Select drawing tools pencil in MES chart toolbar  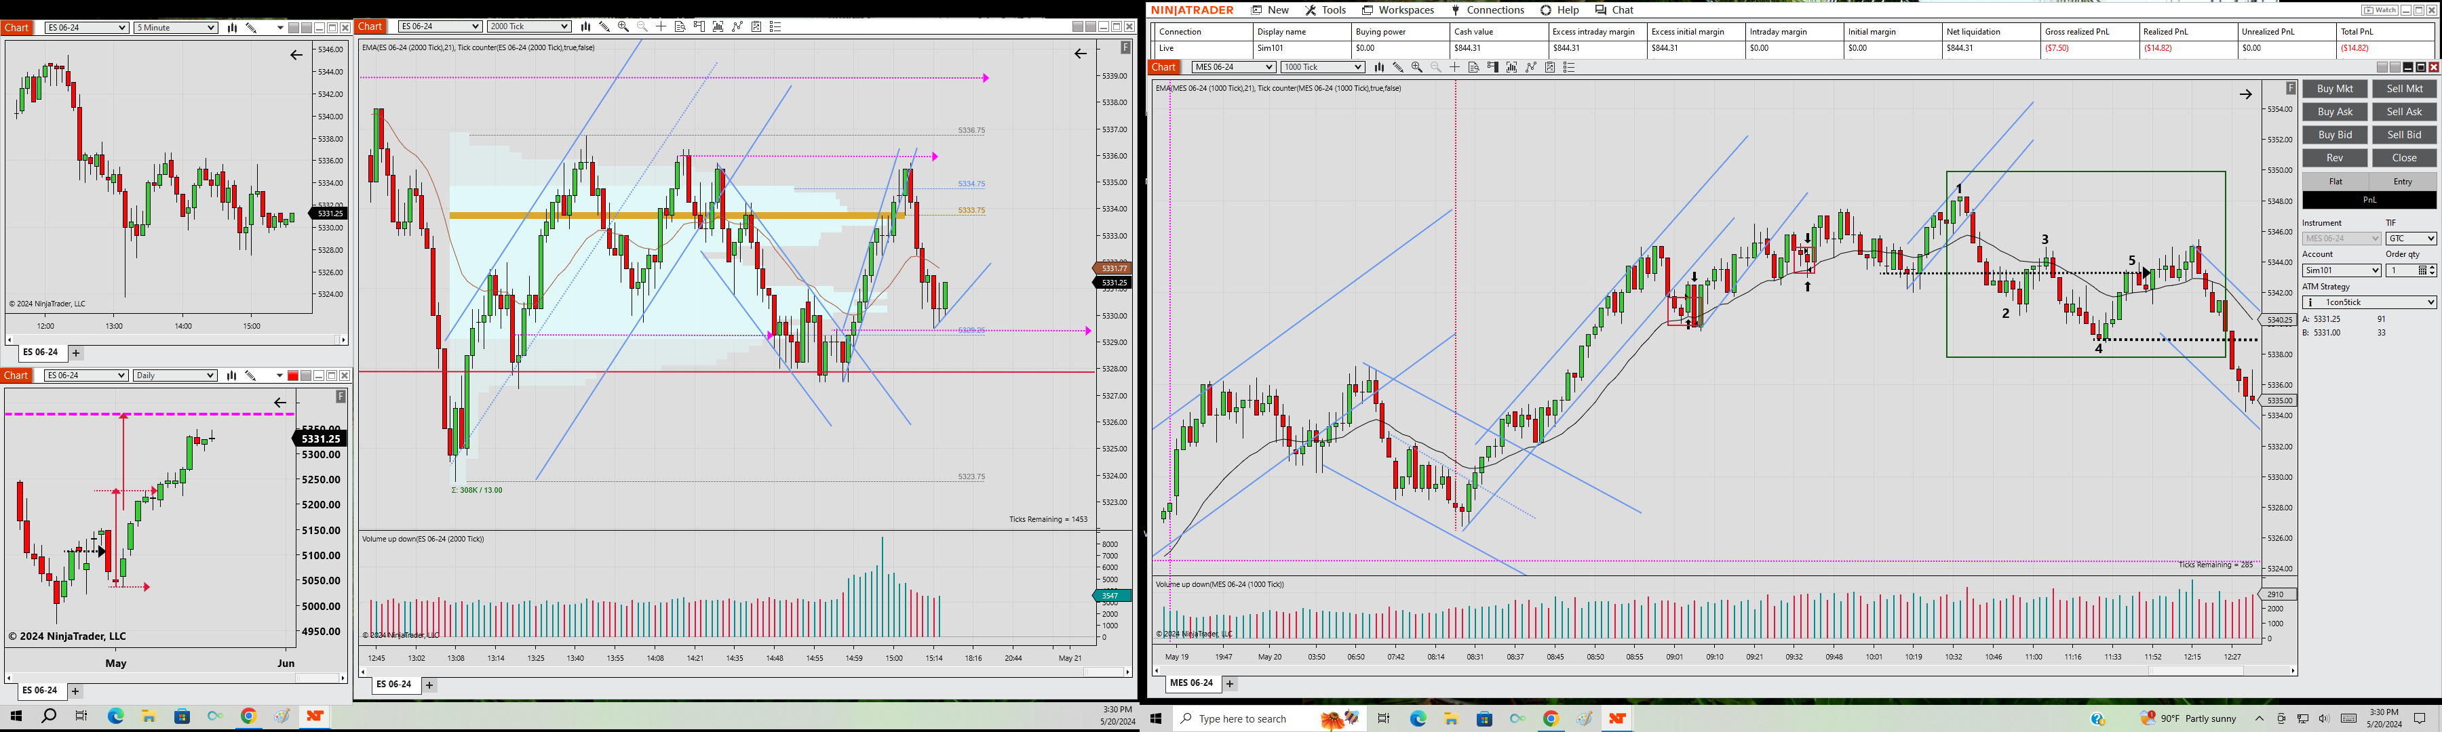1397,67
